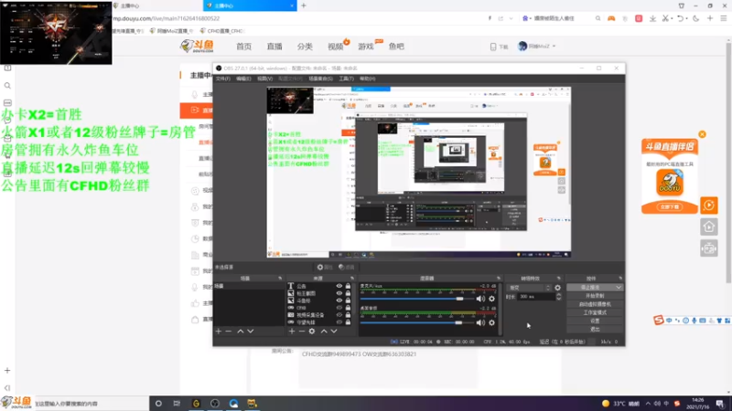
Task: Open OBS 工具(T) menu
Action: pos(346,79)
